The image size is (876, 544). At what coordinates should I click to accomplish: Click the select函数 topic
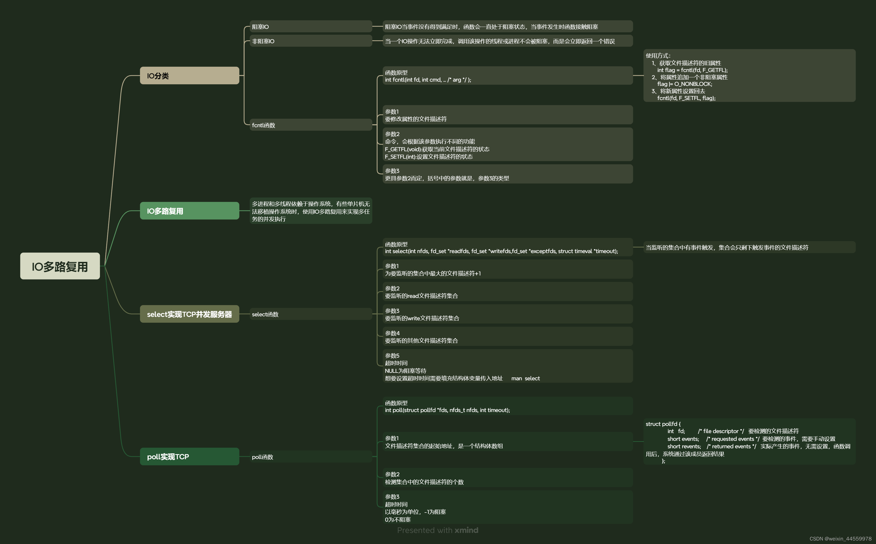(x=311, y=314)
